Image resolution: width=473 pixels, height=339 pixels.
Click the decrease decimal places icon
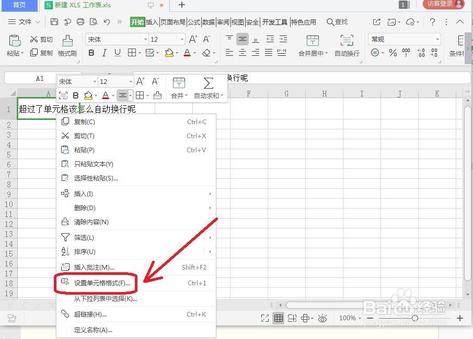click(x=433, y=52)
